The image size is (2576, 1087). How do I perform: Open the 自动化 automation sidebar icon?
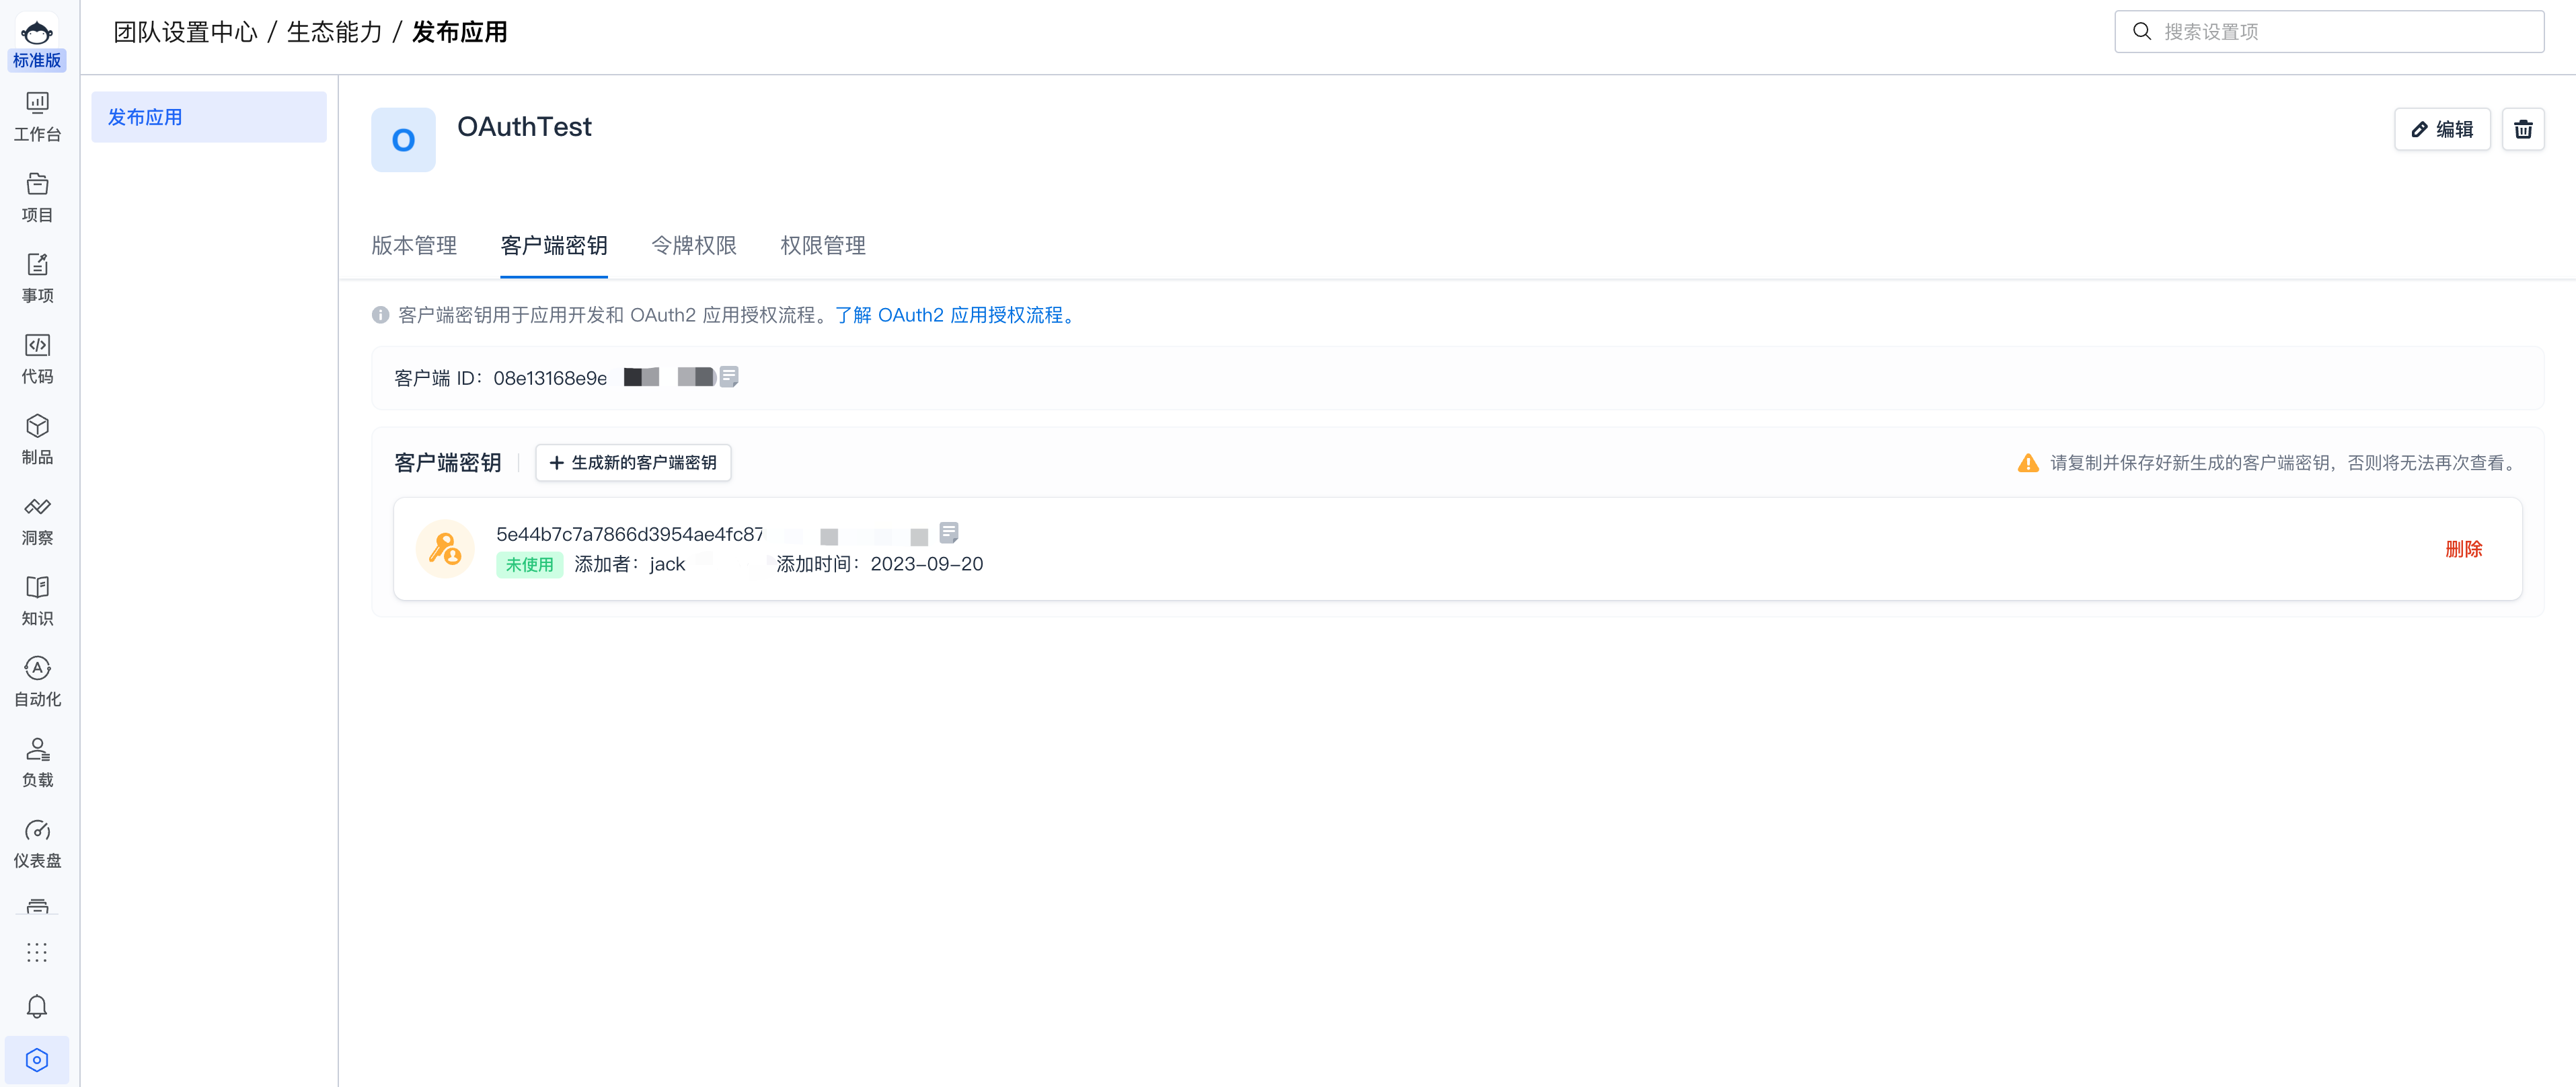click(37, 681)
